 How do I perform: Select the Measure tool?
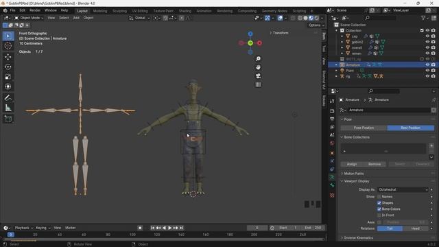8,108
